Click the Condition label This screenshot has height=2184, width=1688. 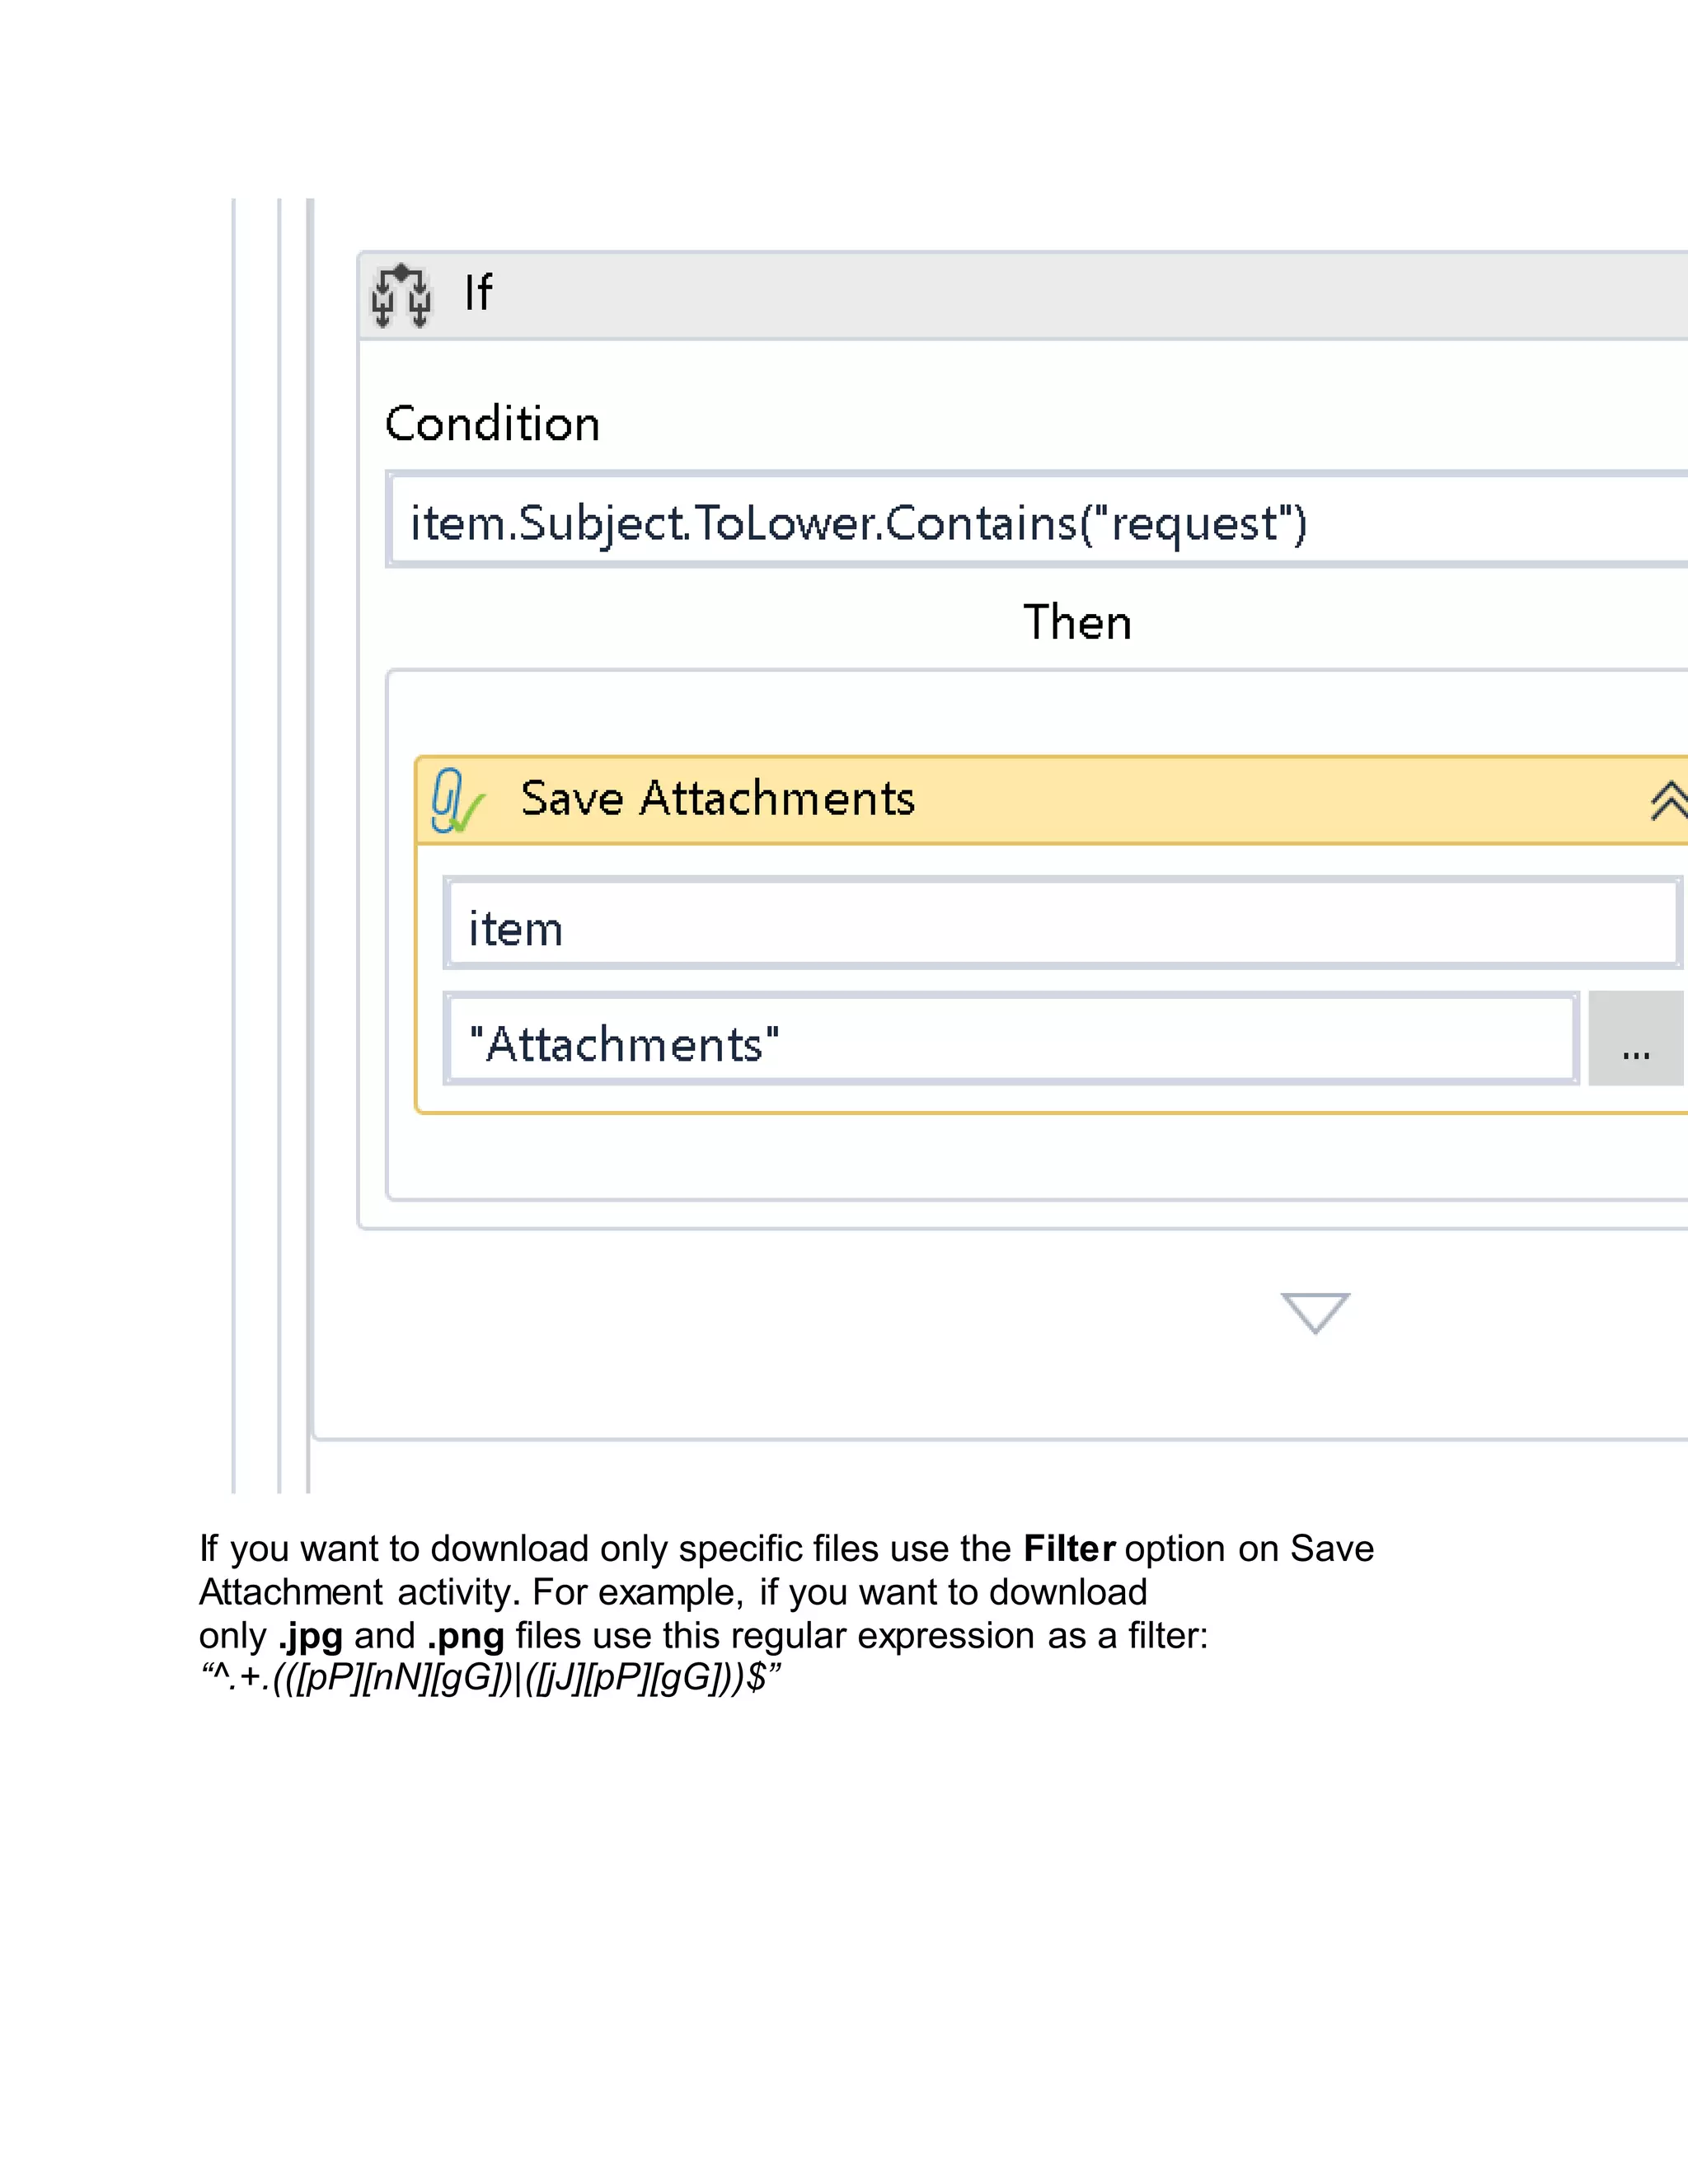point(492,424)
